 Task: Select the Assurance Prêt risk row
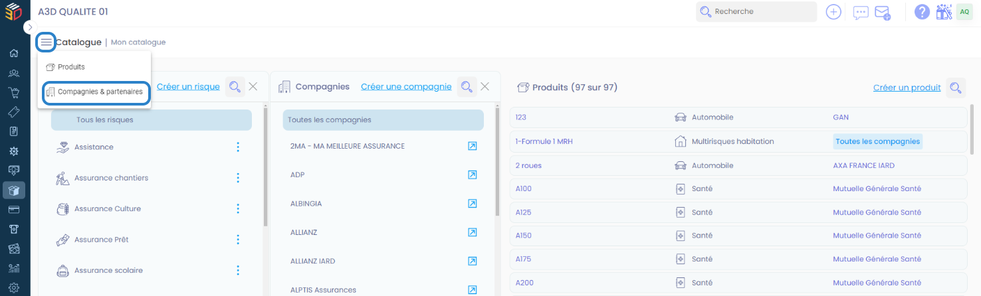[152, 240]
